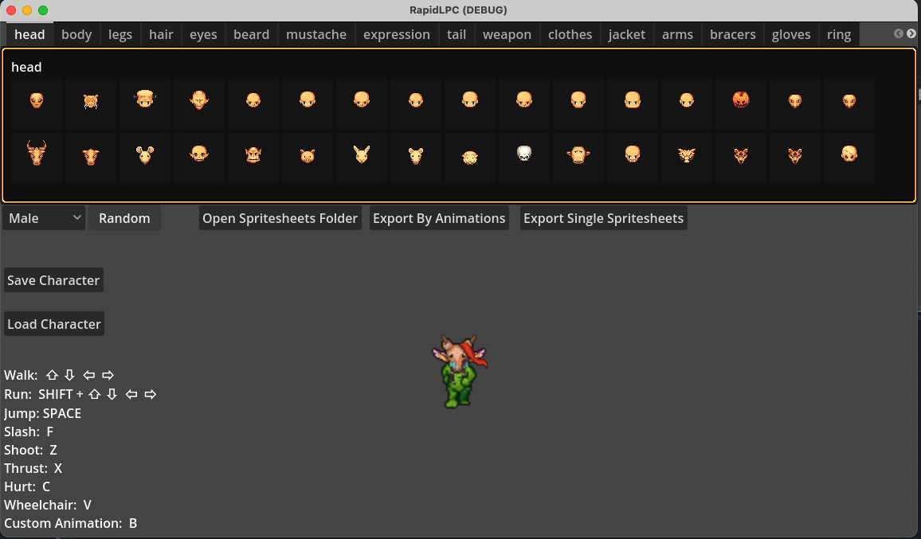This screenshot has height=539, width=921.
Task: Select the tusked boar head sprite
Action: click(x=91, y=101)
